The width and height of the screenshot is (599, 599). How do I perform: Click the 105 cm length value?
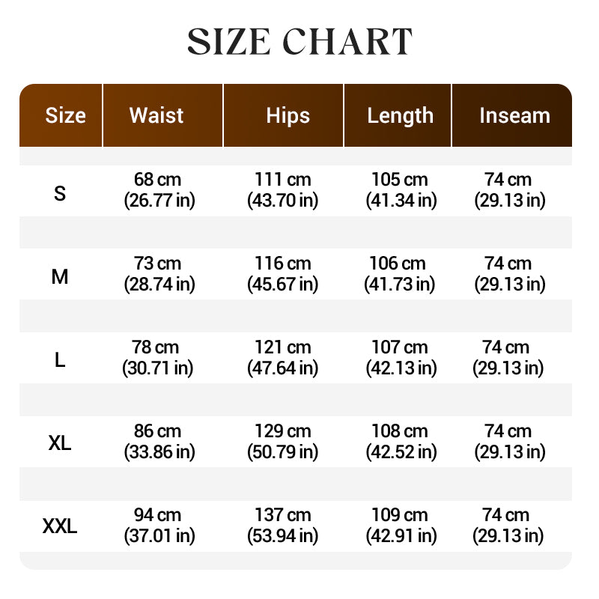click(x=400, y=180)
